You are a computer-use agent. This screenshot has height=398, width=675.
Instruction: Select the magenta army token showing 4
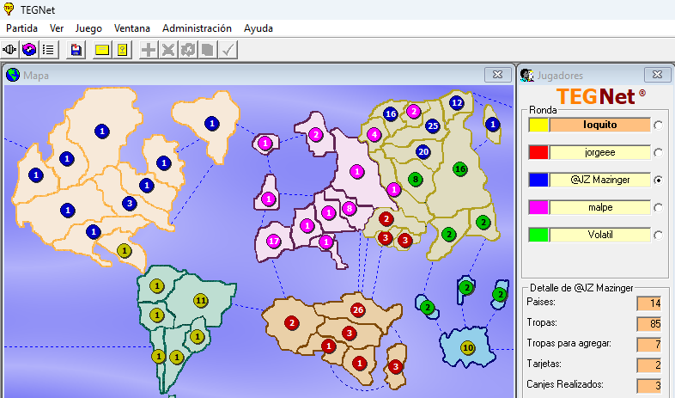374,134
